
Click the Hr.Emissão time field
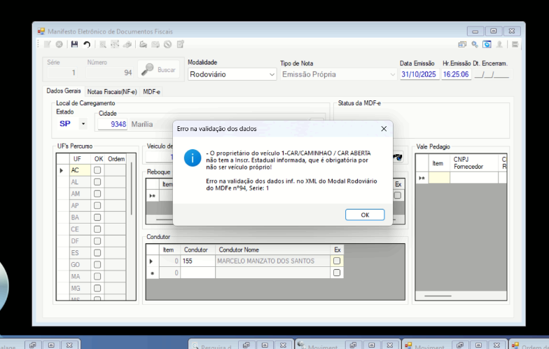(456, 74)
